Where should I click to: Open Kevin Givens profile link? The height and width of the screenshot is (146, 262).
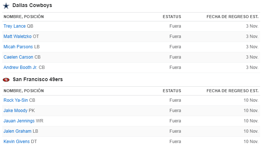[x=17, y=142]
